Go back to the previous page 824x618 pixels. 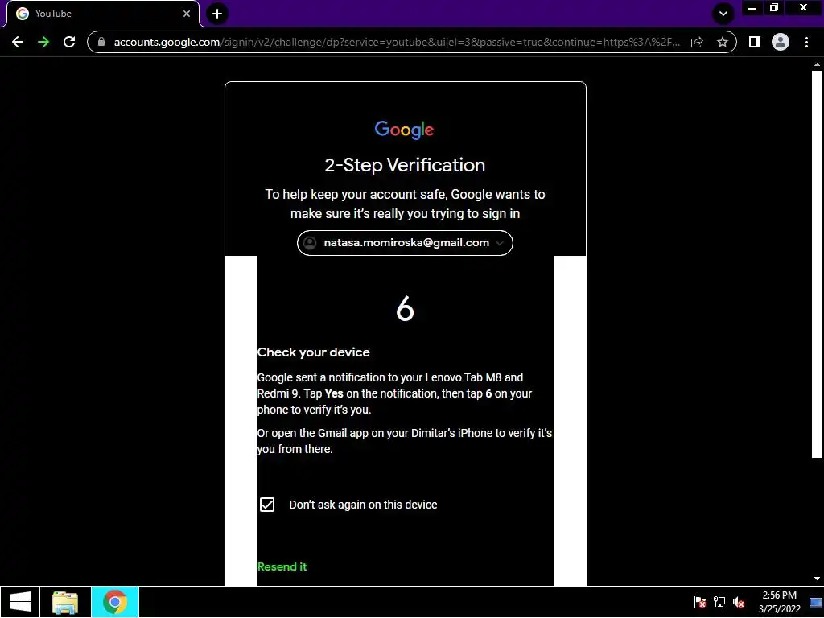[18, 42]
